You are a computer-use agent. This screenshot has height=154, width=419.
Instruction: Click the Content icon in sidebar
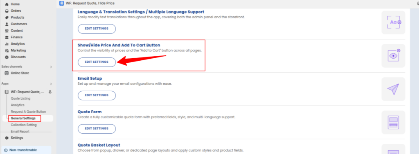pos(7,31)
